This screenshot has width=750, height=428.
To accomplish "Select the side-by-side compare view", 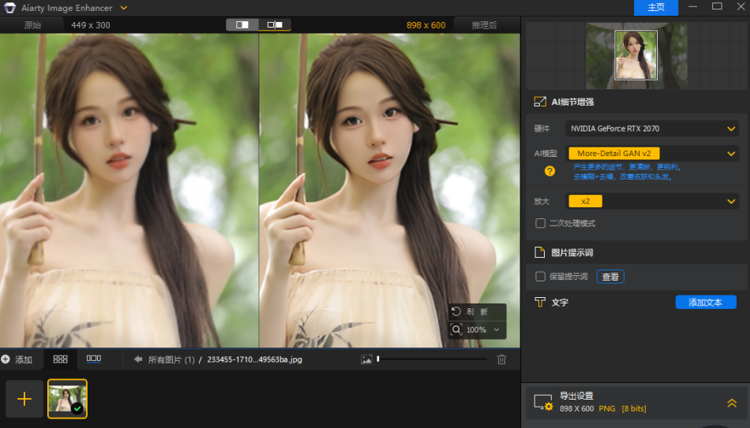I will (275, 25).
